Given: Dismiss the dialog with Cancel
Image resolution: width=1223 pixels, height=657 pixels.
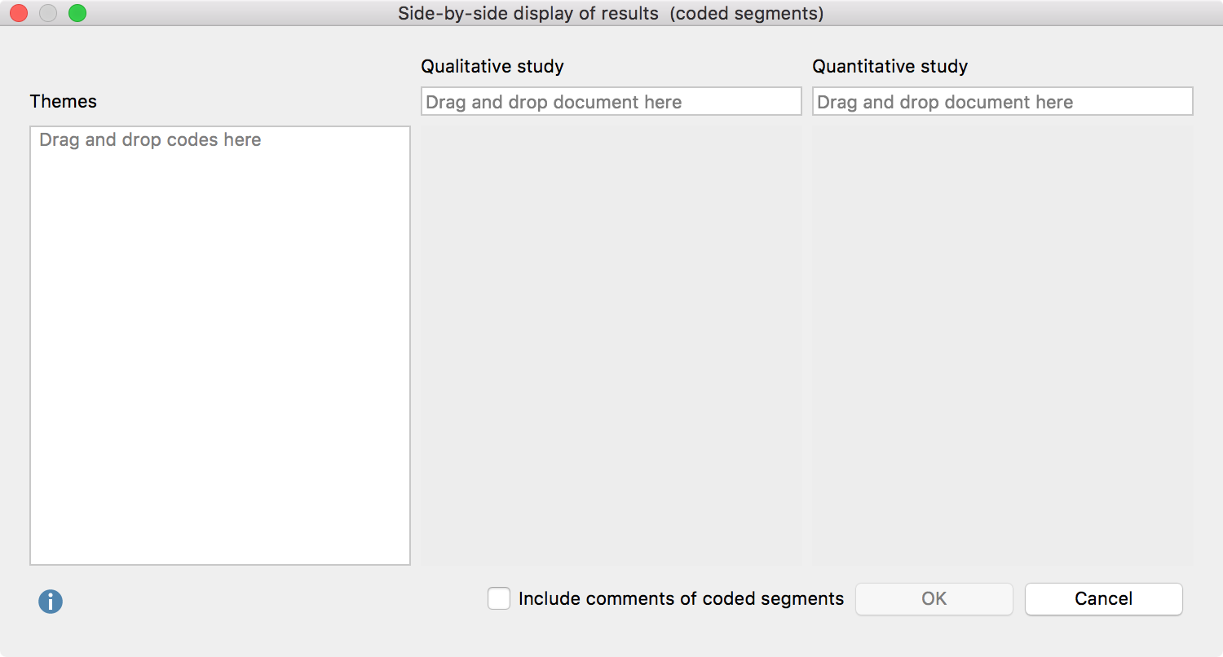Looking at the screenshot, I should point(1104,599).
